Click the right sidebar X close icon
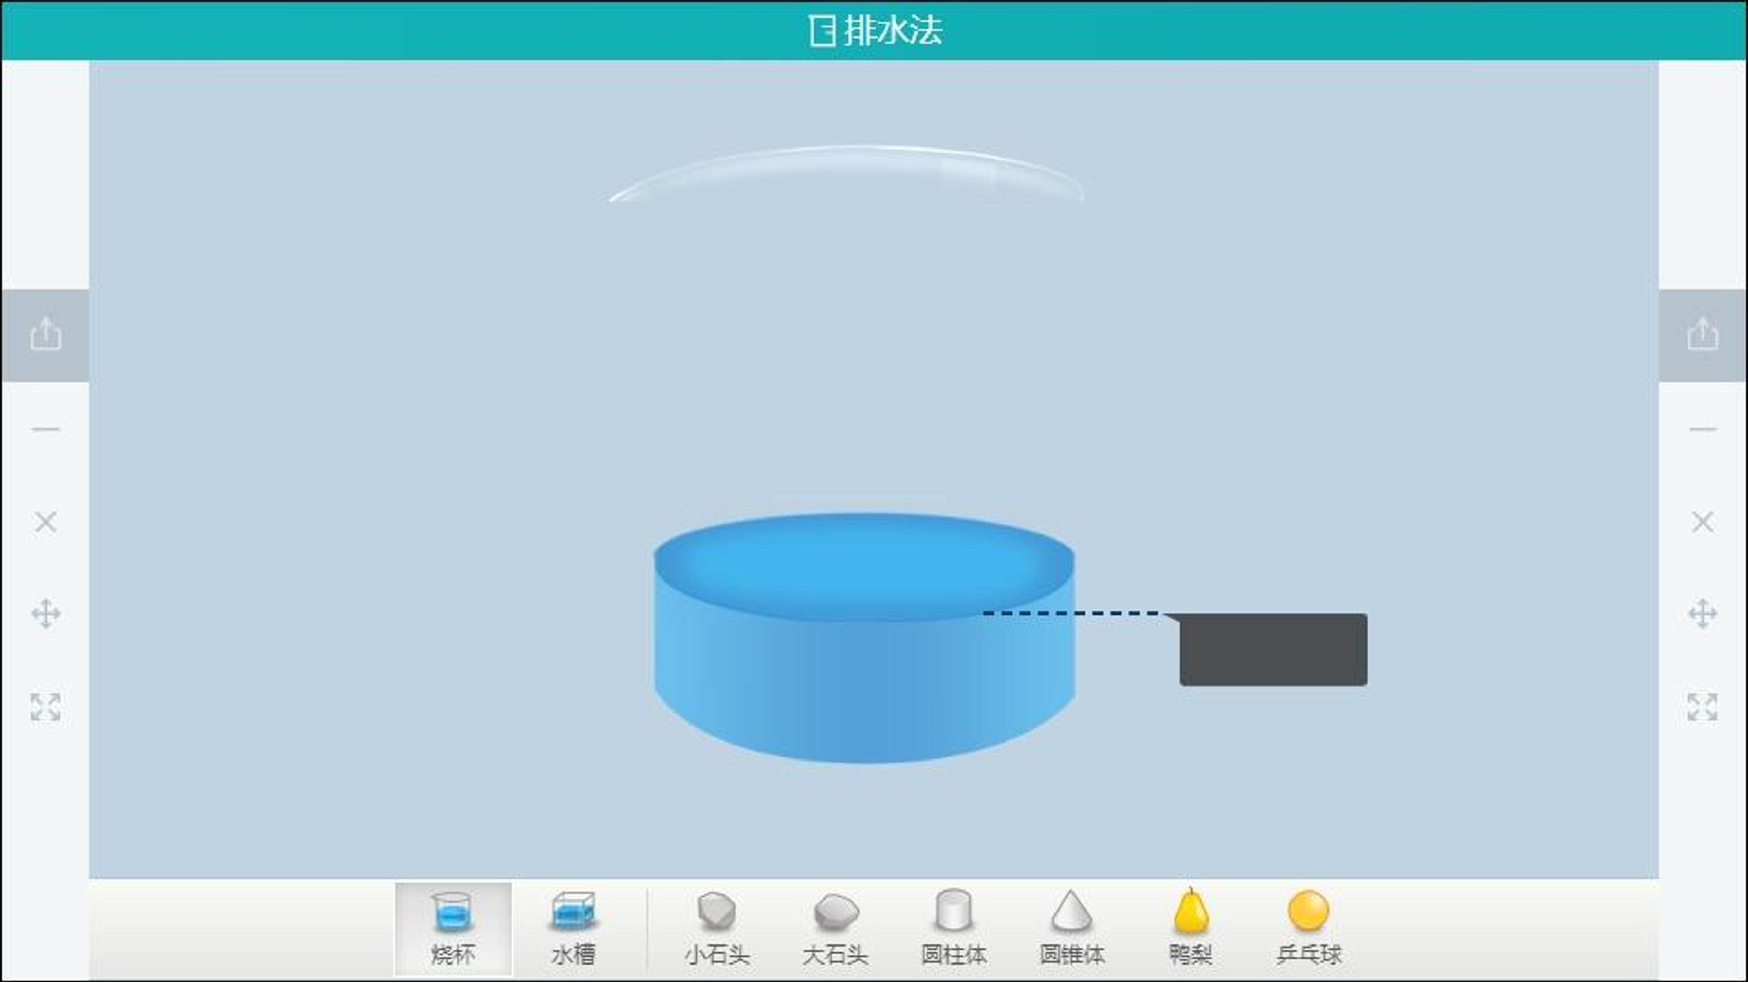 (1703, 522)
